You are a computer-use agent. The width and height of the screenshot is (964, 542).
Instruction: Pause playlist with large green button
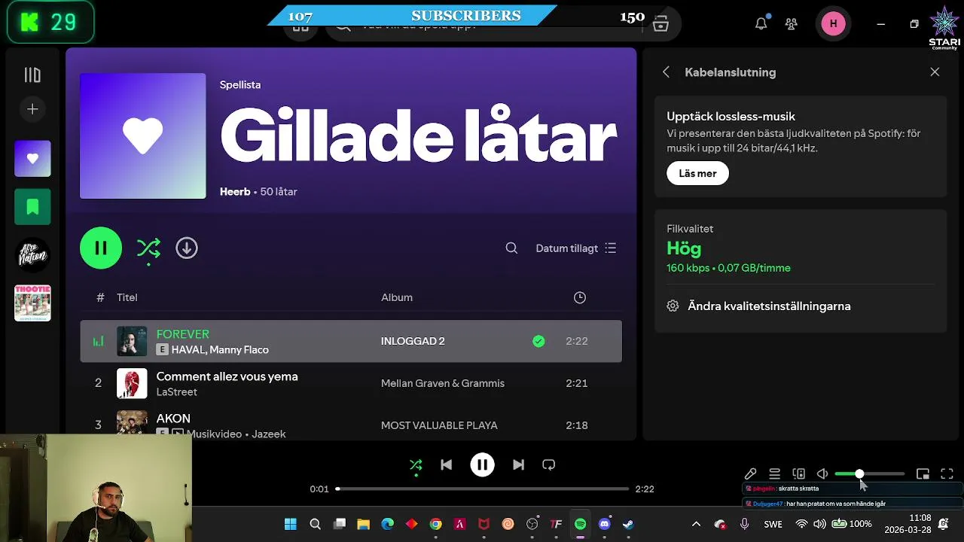click(x=101, y=248)
